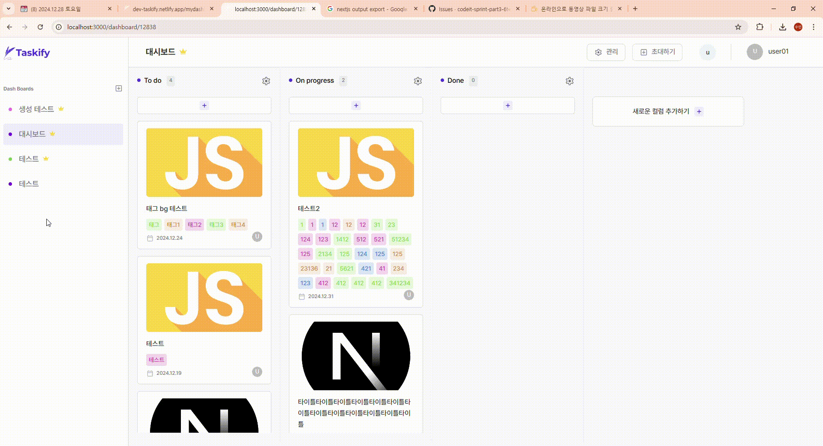Select 대시보드 in sidebar list
The width and height of the screenshot is (823, 446).
coord(63,134)
